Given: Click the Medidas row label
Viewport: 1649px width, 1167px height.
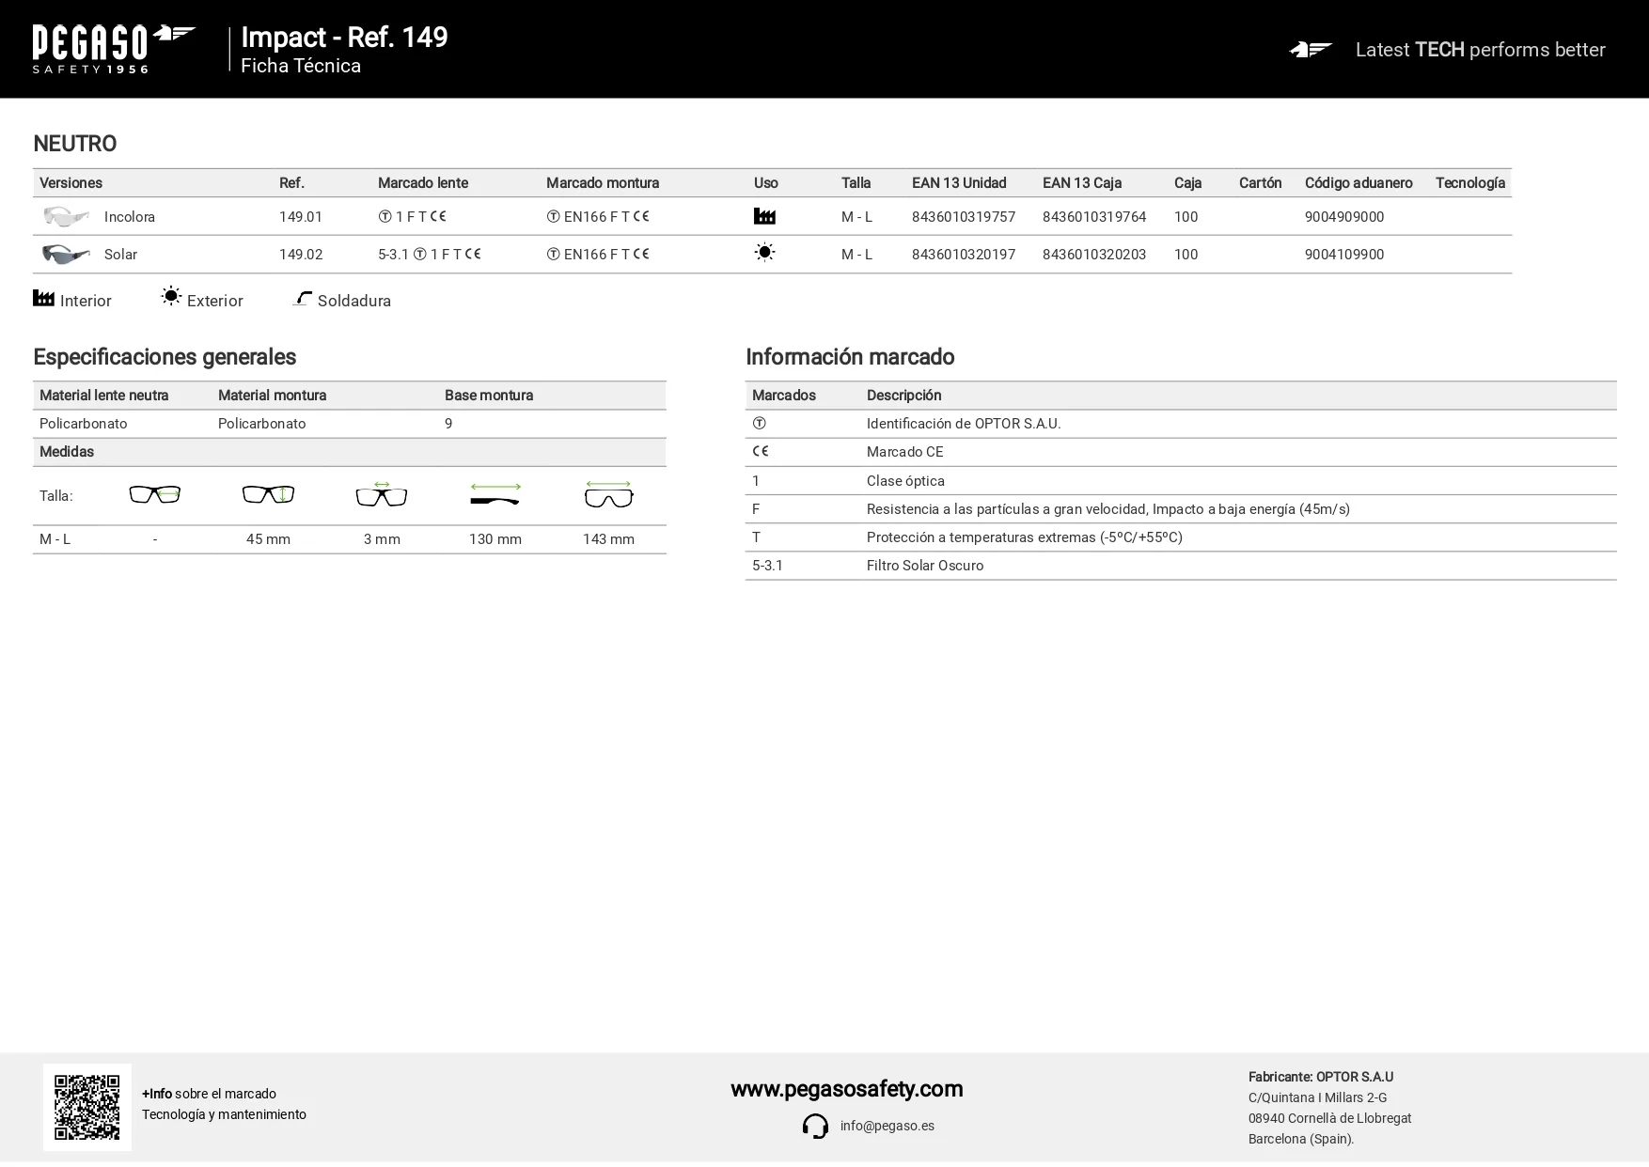Looking at the screenshot, I should click(67, 452).
